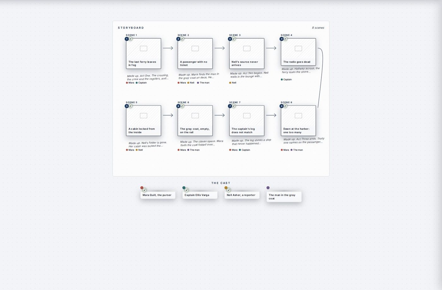Toggle the check mark on Mara Quill's cast card
Image resolution: width=442 pixels, height=290 pixels.
pyautogui.click(x=145, y=190)
